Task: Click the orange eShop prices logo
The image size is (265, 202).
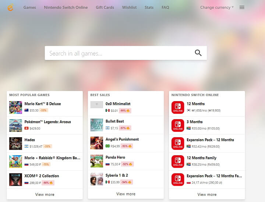Action: [x=10, y=8]
